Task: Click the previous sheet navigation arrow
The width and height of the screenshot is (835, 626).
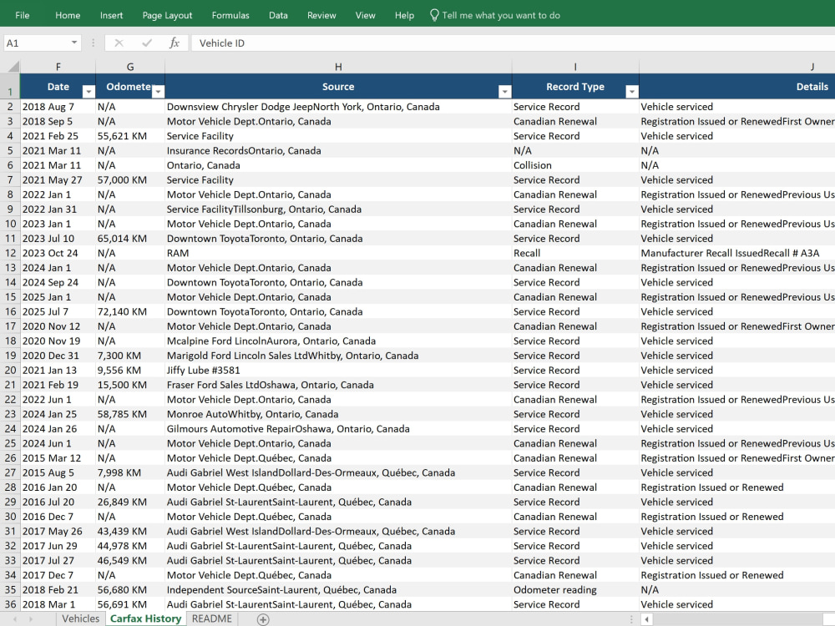Action: click(x=15, y=619)
